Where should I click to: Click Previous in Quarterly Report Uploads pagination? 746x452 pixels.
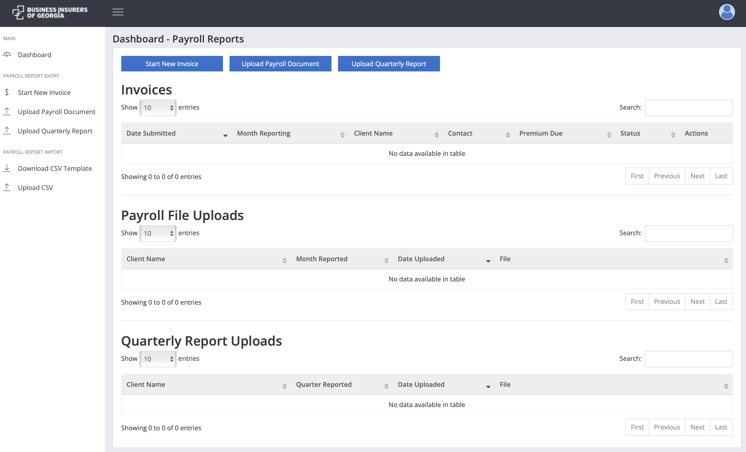(667, 427)
